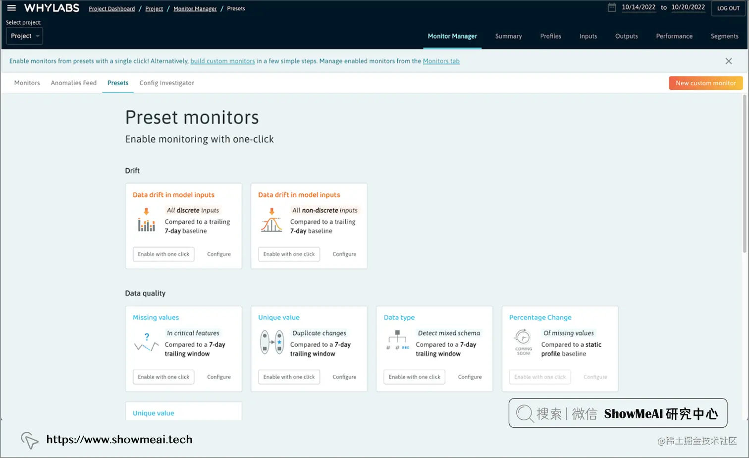
Task: Configure the non-discrete inputs drift monitor
Action: pos(344,254)
